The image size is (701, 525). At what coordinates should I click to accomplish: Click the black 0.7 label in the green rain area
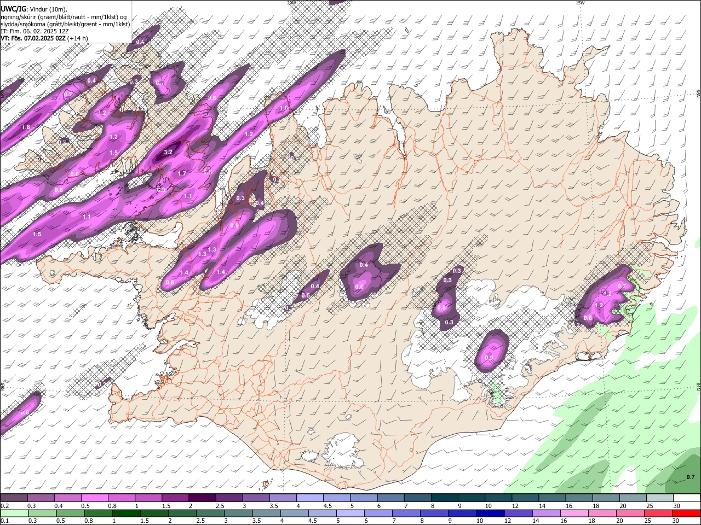point(691,477)
